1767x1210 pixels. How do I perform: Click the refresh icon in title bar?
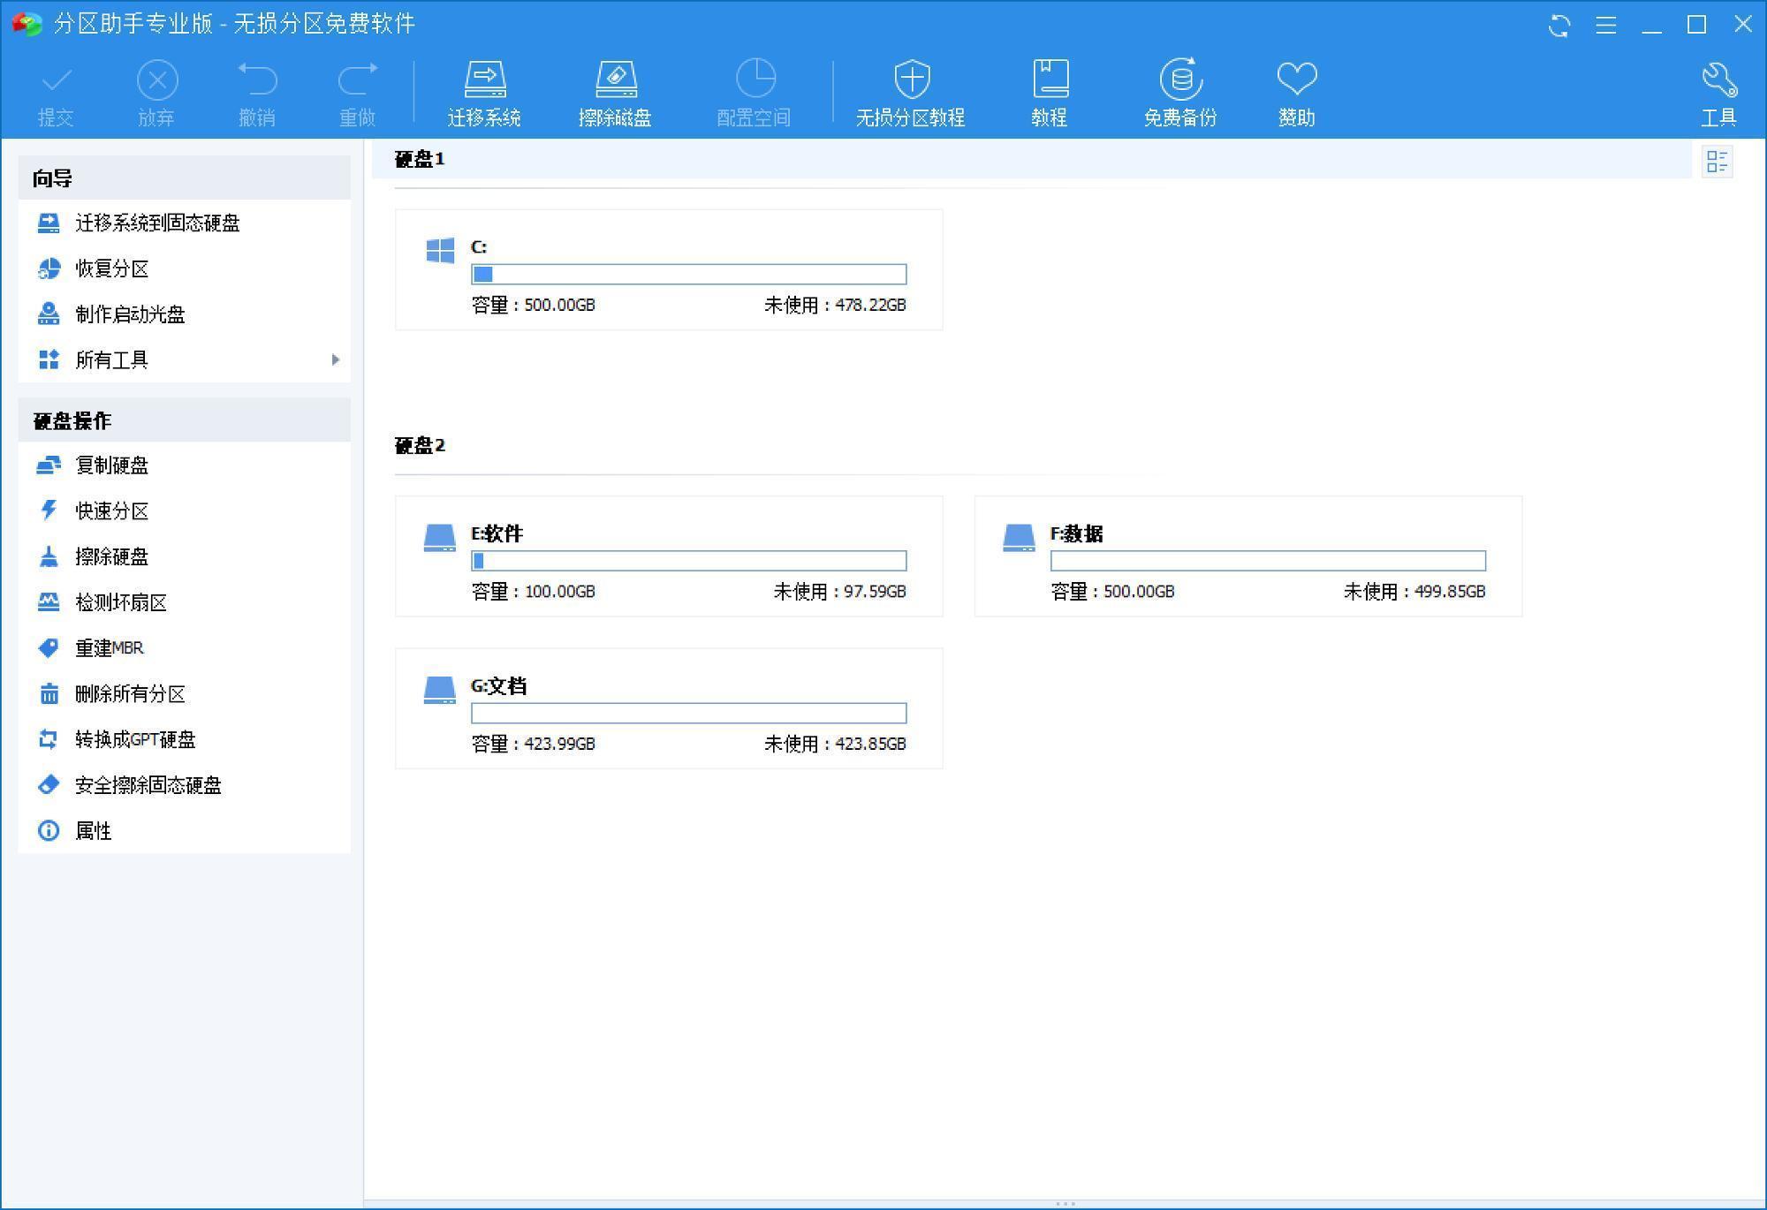coord(1559,25)
